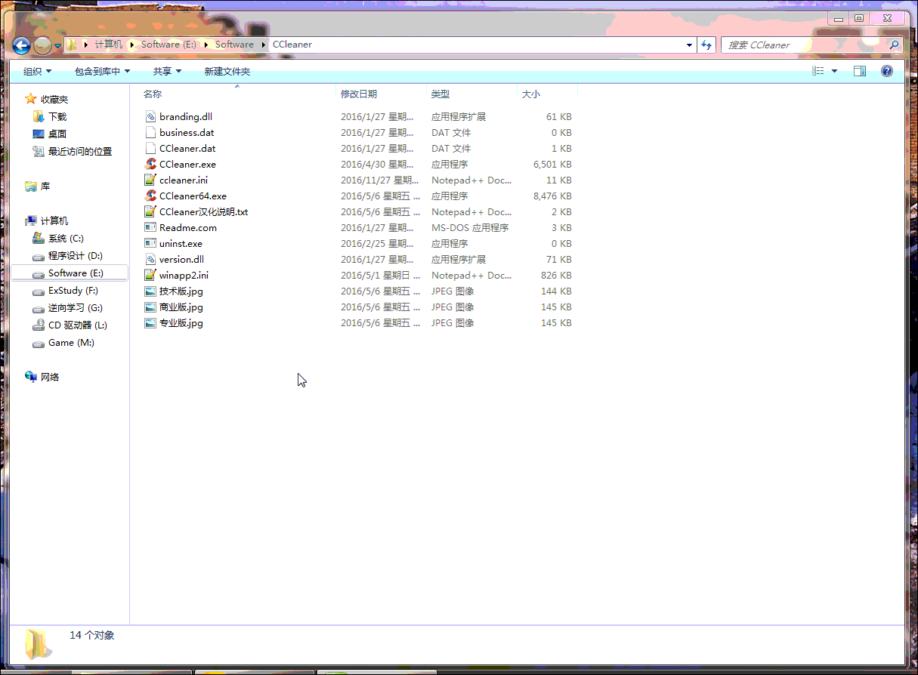Open 最近访问的位置 in sidebar
Image resolution: width=918 pixels, height=675 pixels.
coord(73,151)
